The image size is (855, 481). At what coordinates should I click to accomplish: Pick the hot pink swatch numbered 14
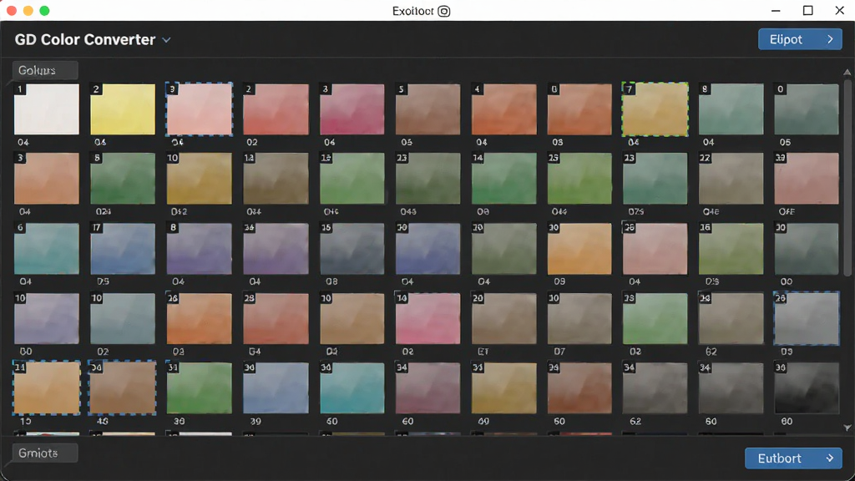tap(428, 318)
